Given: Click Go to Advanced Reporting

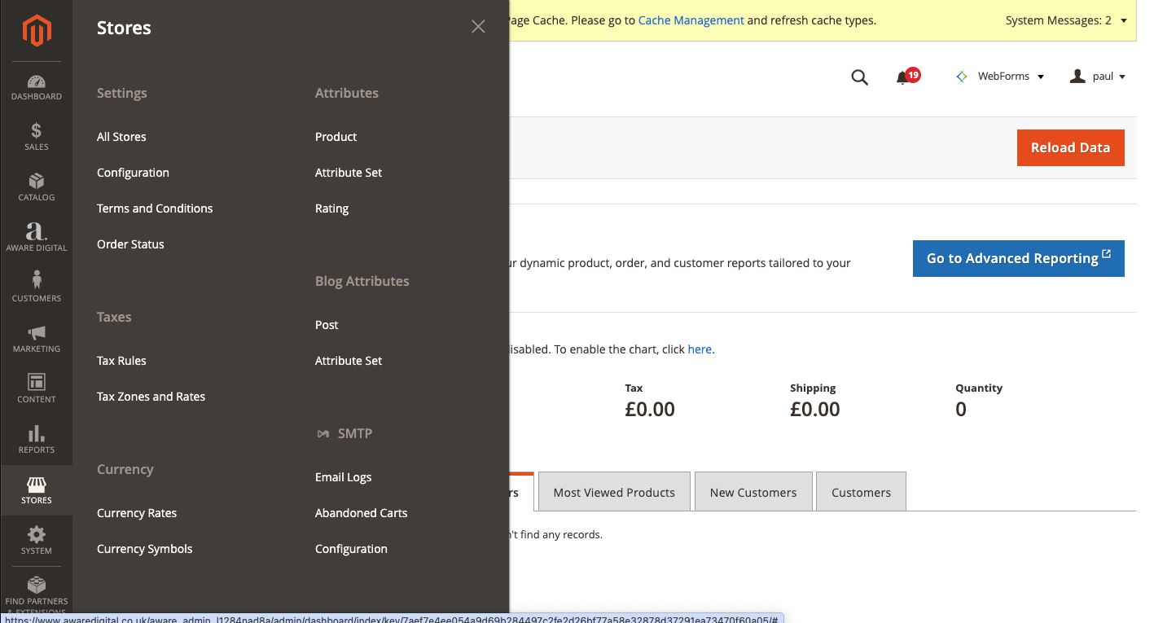Looking at the screenshot, I should [x=1018, y=258].
